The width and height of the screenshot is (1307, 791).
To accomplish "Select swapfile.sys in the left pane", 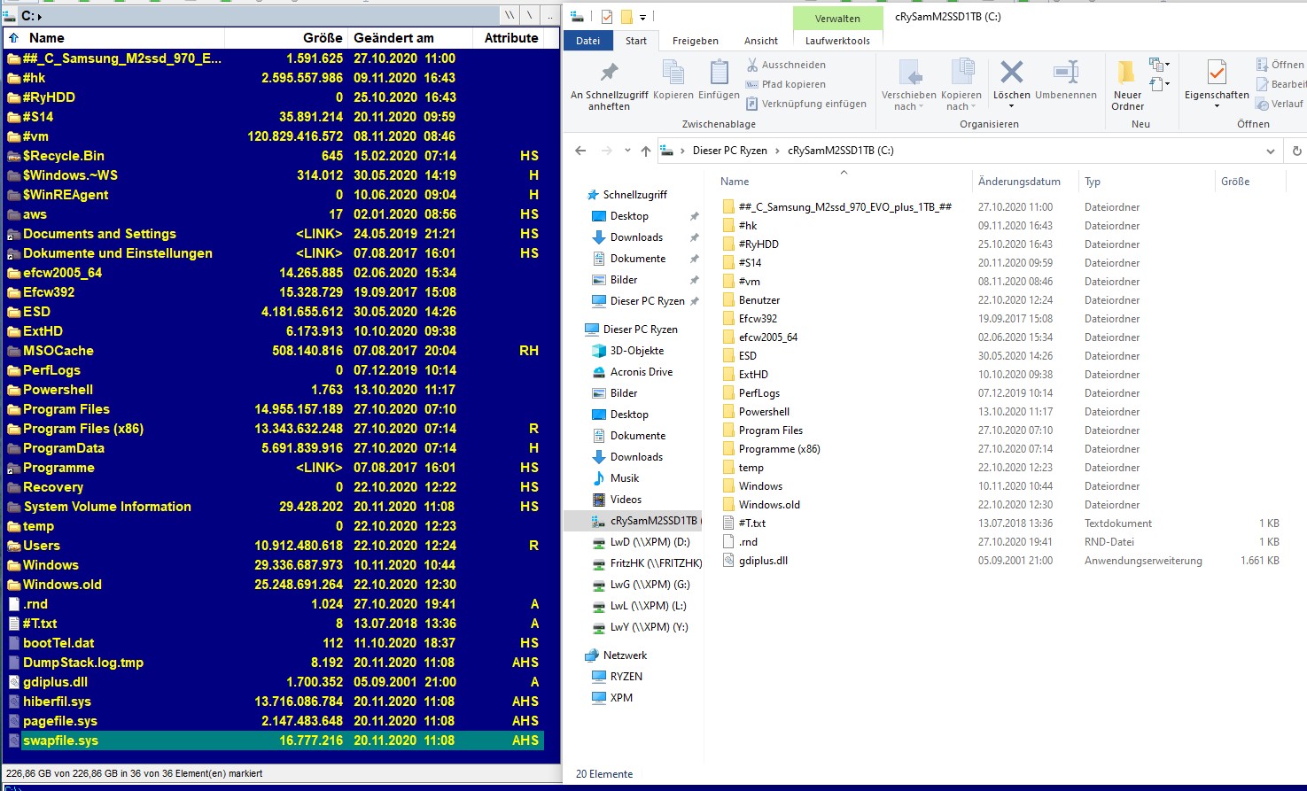I will pyautogui.click(x=274, y=741).
